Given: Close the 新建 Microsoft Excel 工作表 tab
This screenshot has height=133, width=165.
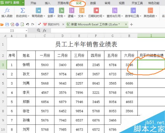Looking at the screenshot, I should [126, 24].
